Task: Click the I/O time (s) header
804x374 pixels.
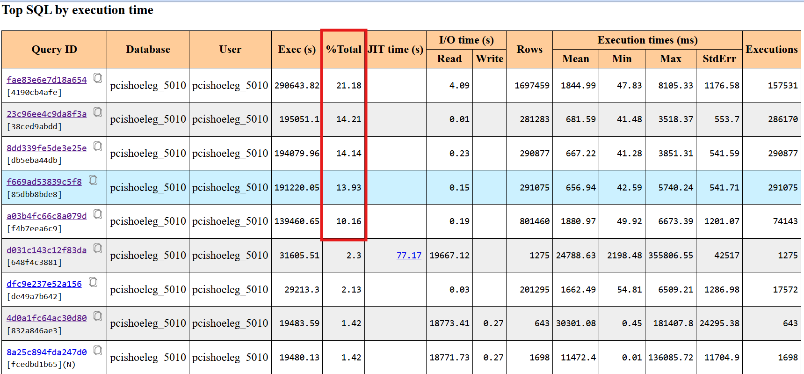Action: point(466,40)
